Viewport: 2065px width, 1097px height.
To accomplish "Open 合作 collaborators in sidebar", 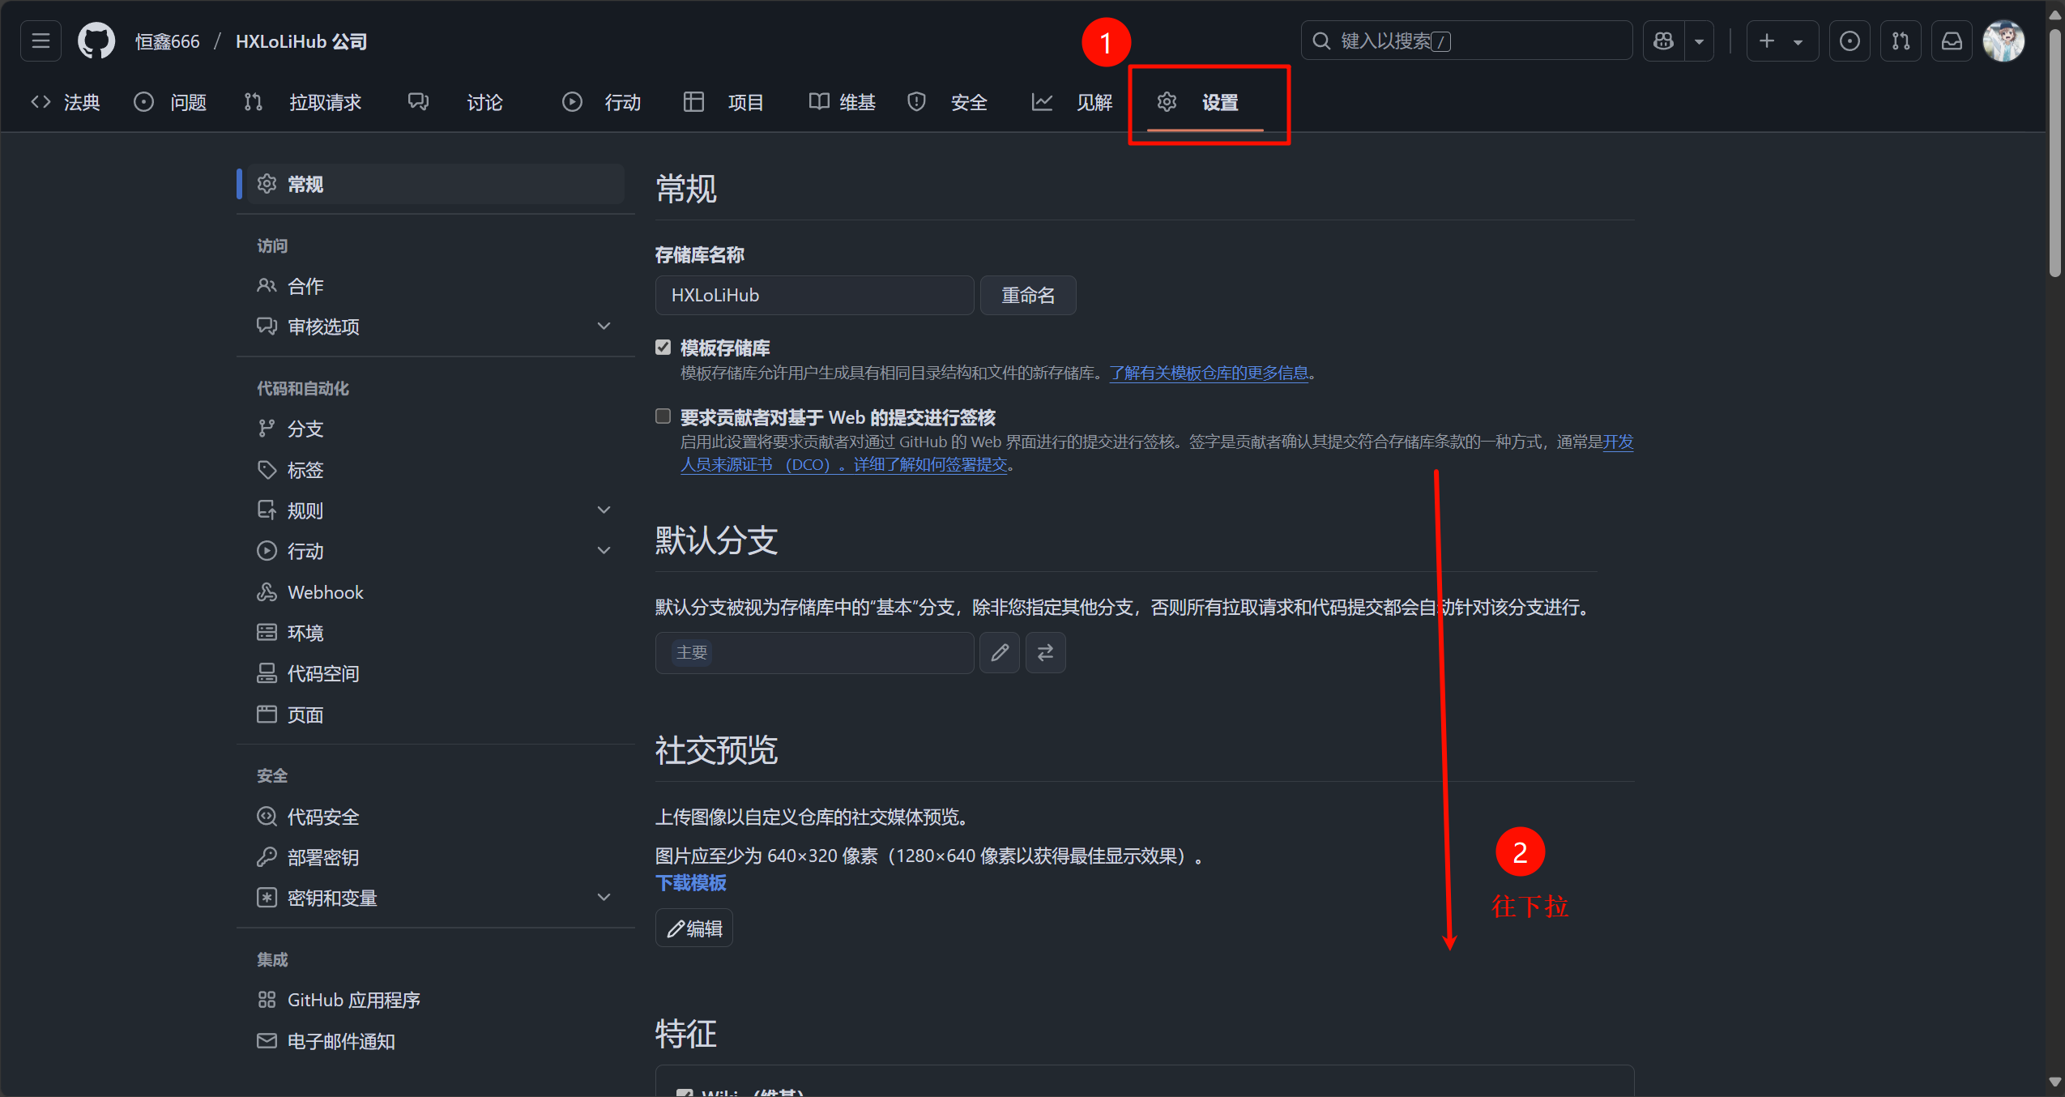I will pyautogui.click(x=436, y=286).
